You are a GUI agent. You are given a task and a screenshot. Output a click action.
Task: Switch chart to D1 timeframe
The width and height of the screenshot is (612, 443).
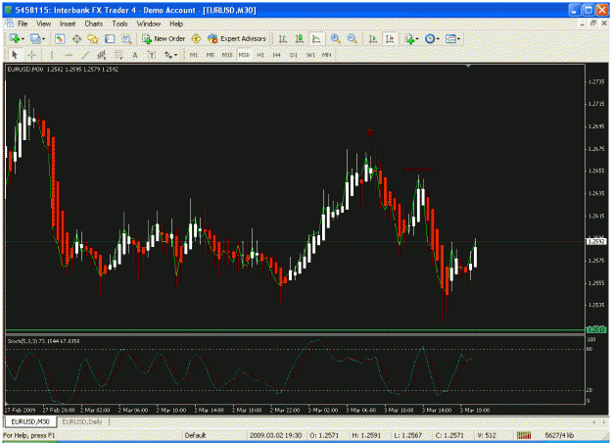tap(294, 55)
